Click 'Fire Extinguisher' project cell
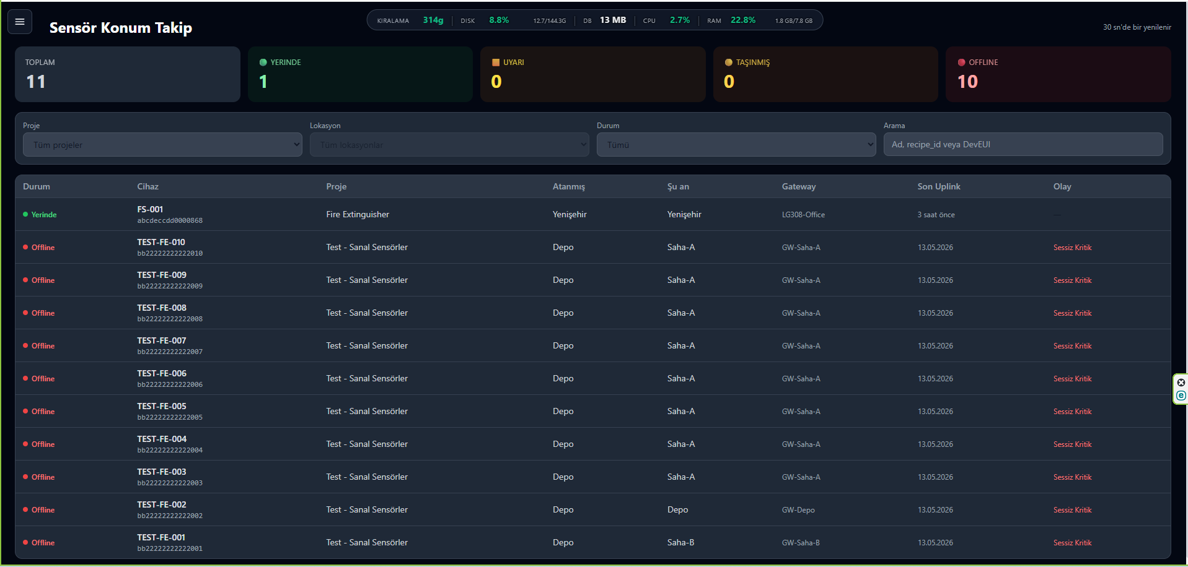 (358, 214)
